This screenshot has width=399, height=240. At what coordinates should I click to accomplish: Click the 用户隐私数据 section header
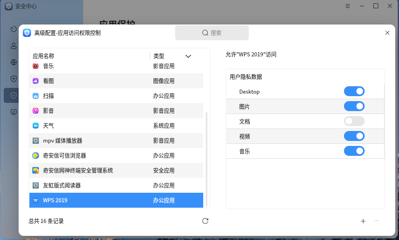pos(245,77)
